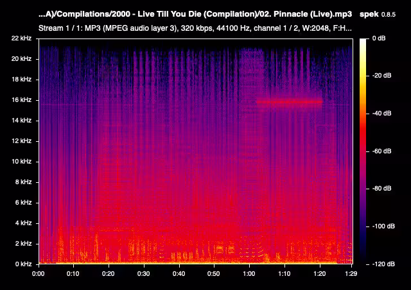Click the 0:50 time axis label
Screen dimensions: 411x290
tap(214, 274)
